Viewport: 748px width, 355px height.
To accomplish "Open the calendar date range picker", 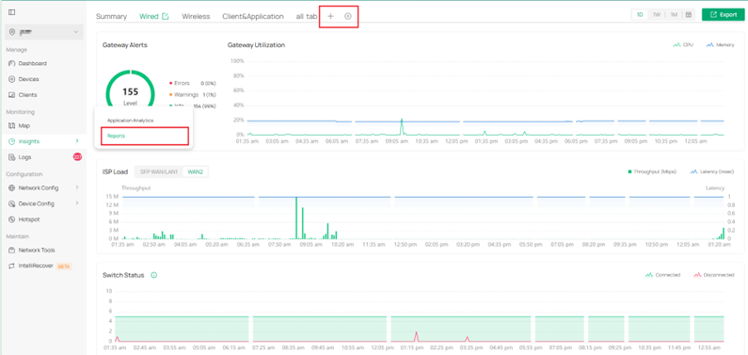I will 689,15.
